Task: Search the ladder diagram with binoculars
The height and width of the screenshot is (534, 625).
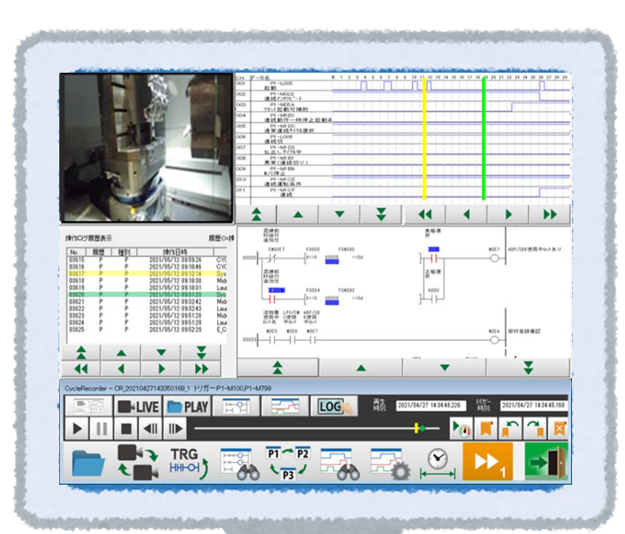Action: (240, 463)
